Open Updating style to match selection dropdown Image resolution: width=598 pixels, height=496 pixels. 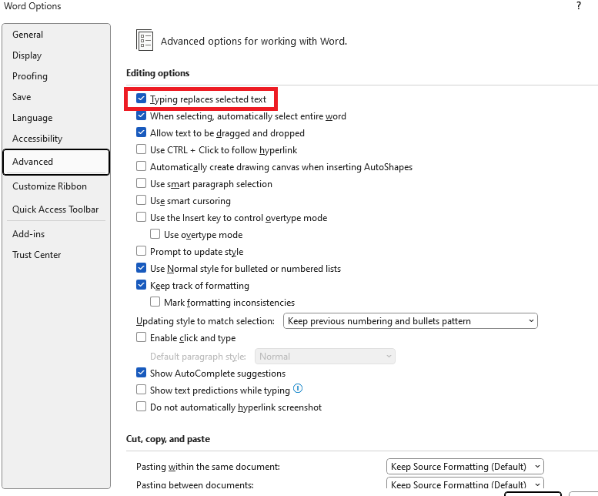click(410, 321)
